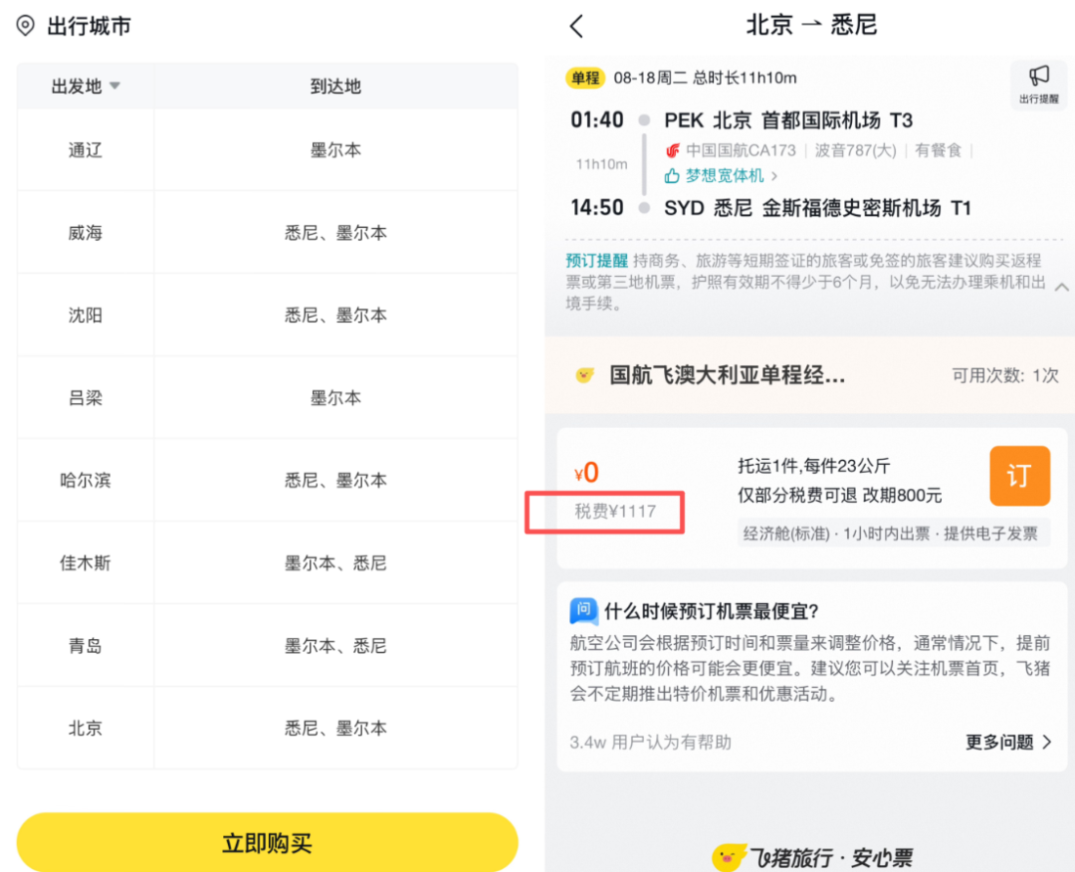
Task: Tap the blue 问 question icon
Action: tap(583, 610)
